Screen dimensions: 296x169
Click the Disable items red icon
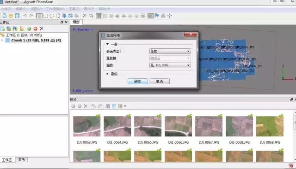[x=35, y=29]
